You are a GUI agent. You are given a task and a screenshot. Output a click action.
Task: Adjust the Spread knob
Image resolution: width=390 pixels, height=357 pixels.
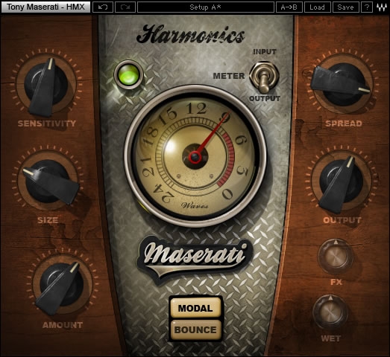point(344,84)
